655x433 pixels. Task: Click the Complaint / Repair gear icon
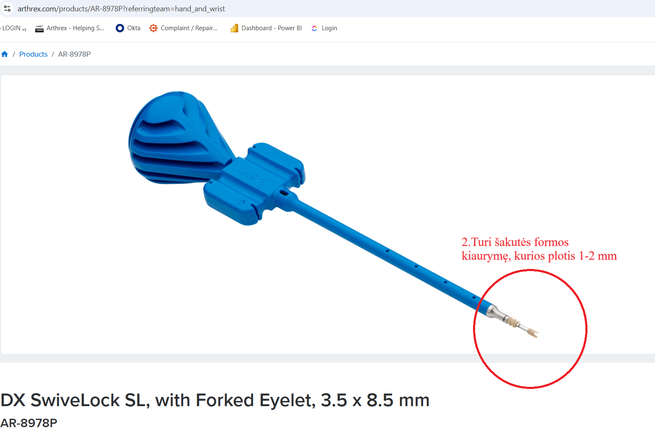[x=153, y=28]
